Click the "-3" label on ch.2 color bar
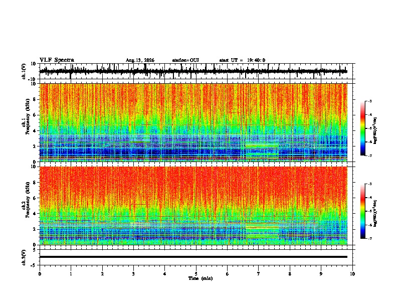The width and height of the screenshot is (397, 307). [369, 184]
